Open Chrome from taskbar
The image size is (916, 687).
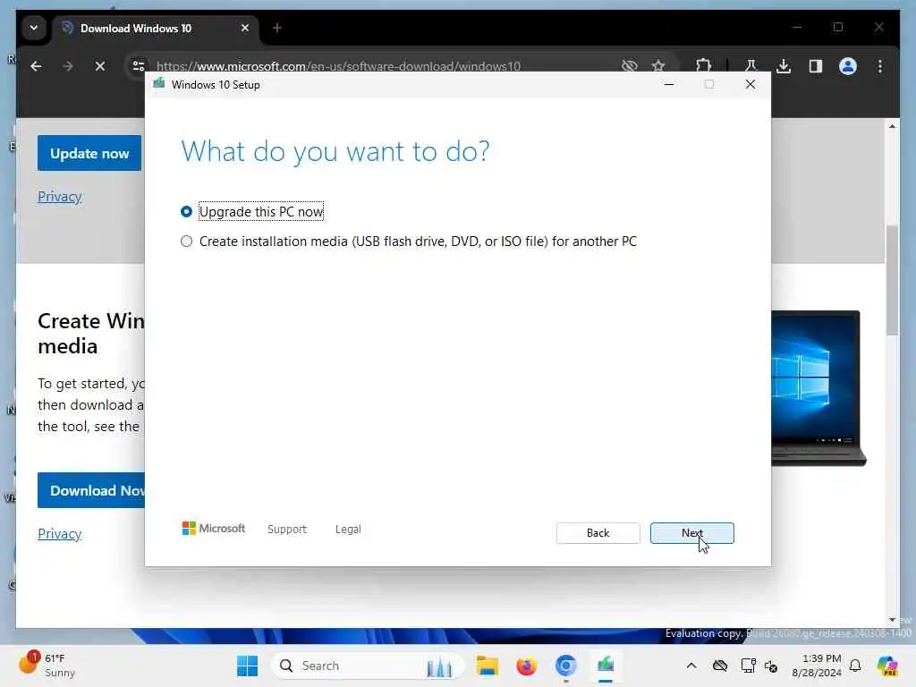pyautogui.click(x=565, y=666)
